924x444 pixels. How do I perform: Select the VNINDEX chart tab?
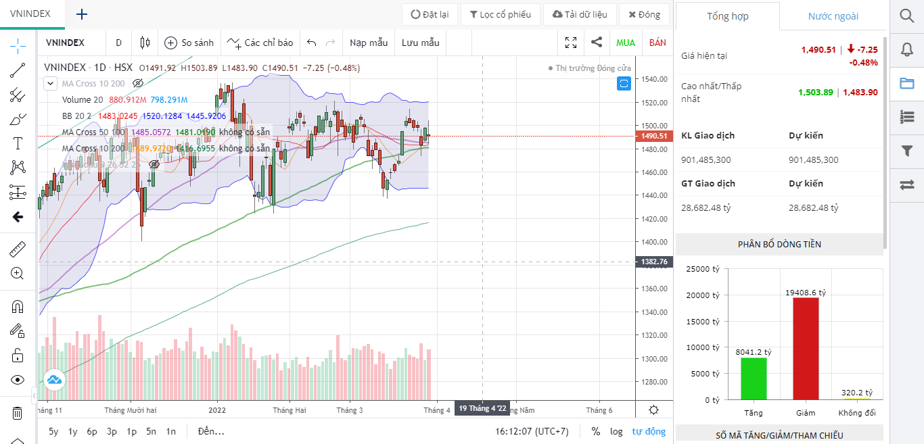(30, 14)
